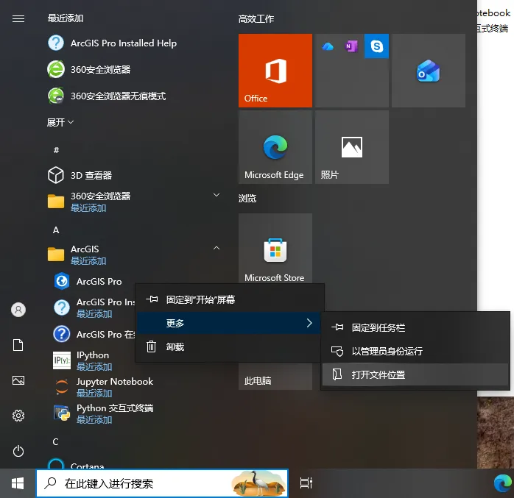The height and width of the screenshot is (498, 514).
Task: Click the # letter group header
Action: click(x=57, y=150)
